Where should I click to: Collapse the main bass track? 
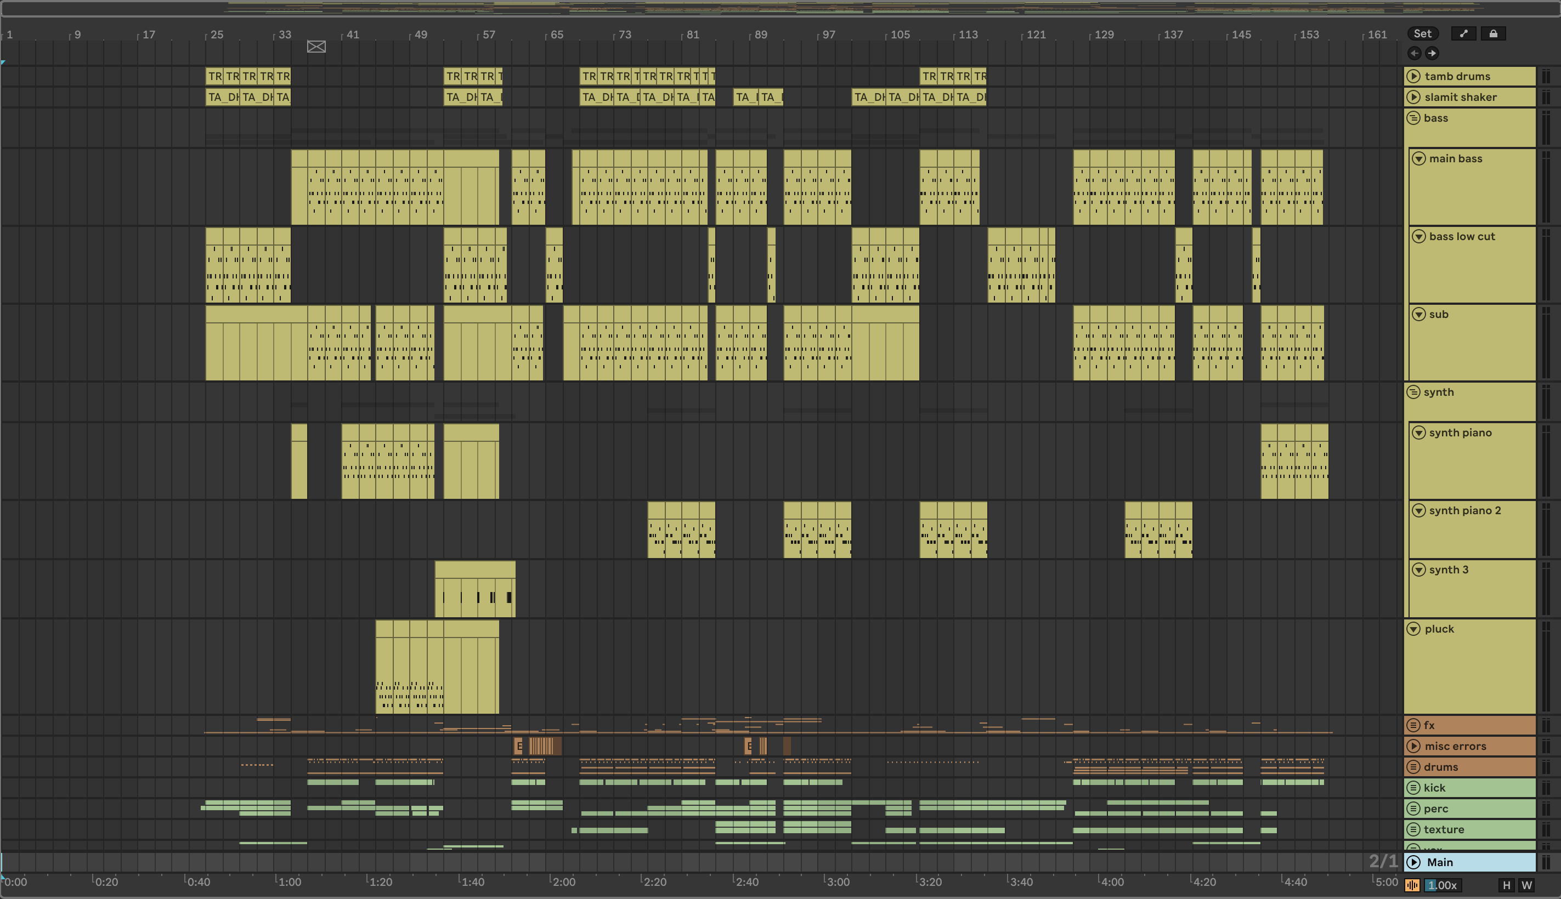pyautogui.click(x=1418, y=158)
